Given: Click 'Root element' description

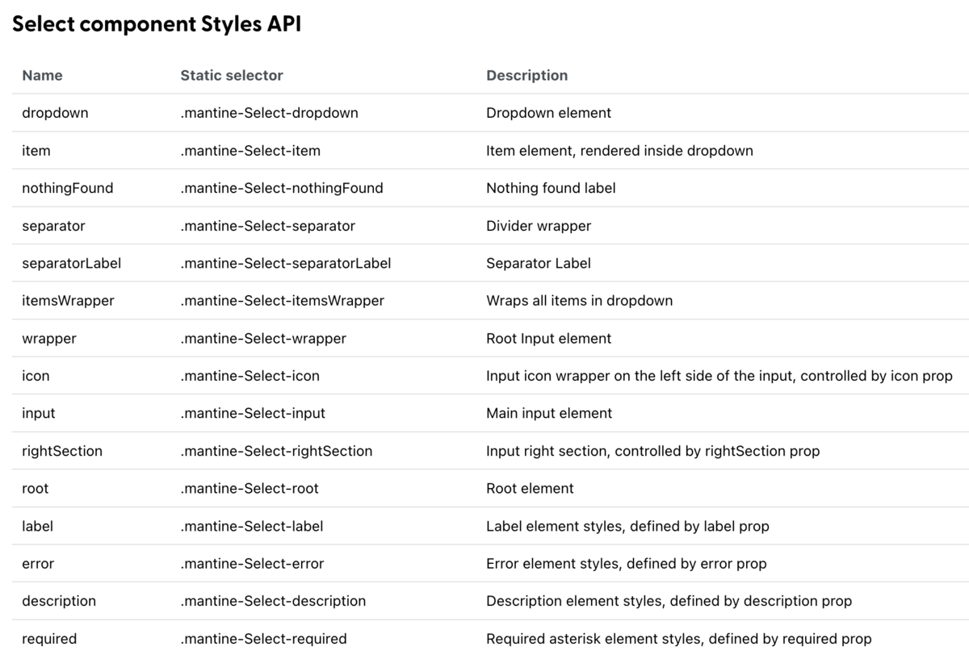Looking at the screenshot, I should click(x=530, y=489).
